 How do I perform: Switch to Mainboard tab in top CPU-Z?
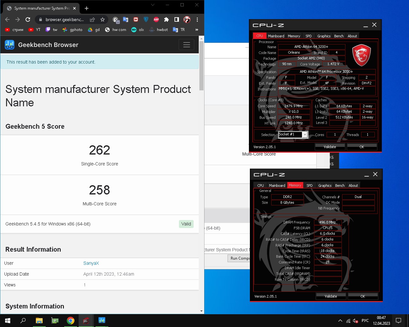(x=276, y=36)
